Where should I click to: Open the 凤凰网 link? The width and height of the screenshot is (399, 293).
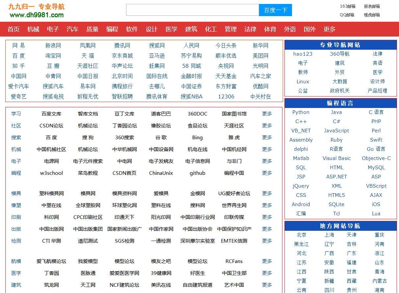pos(88,45)
